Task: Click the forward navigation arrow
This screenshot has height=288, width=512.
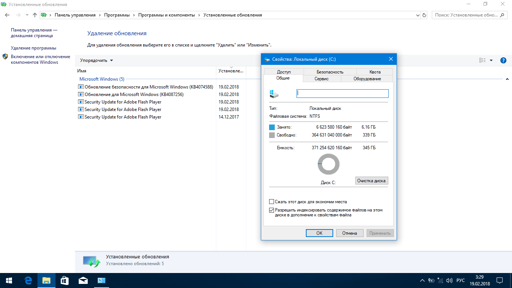Action: (18, 15)
